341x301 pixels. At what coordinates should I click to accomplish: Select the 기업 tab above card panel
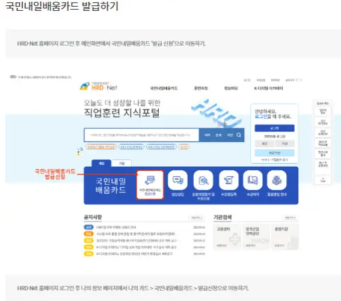121,163
